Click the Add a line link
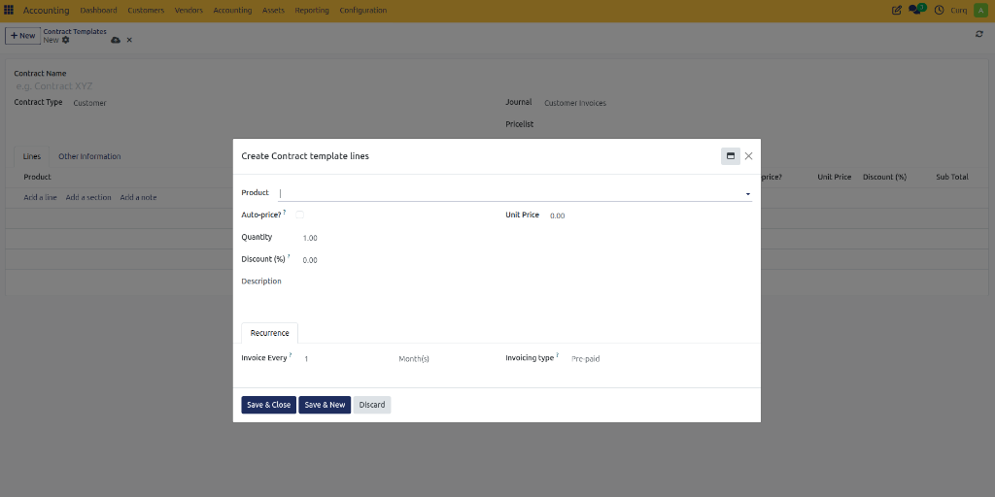 coord(40,198)
